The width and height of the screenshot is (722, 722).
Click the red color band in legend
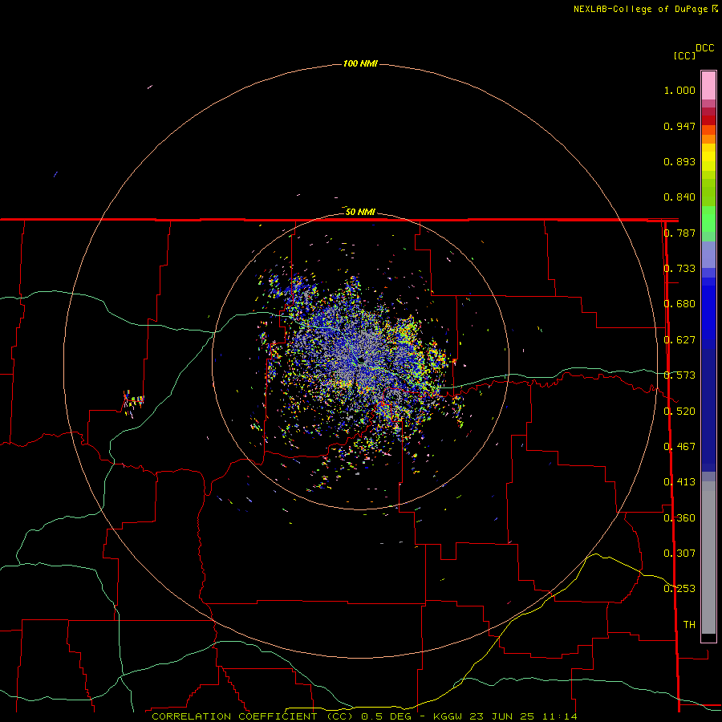(x=708, y=120)
